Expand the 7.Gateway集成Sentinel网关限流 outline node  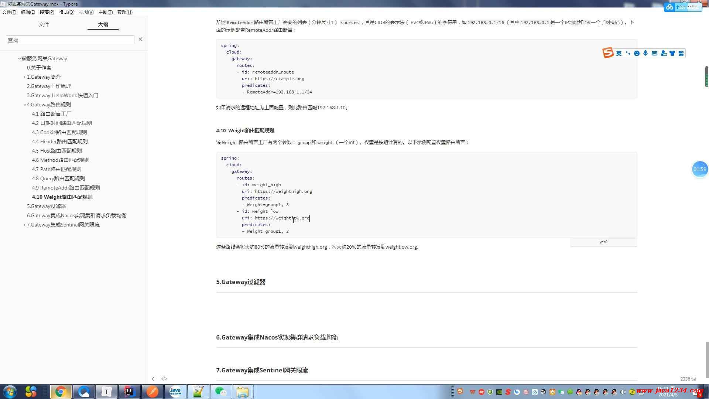click(x=24, y=225)
